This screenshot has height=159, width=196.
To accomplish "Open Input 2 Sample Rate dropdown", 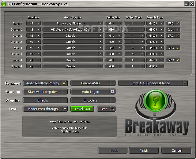I will click(x=155, y=35).
